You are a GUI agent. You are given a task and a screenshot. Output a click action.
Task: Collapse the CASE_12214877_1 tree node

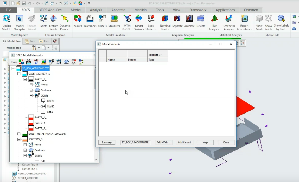(x=19, y=74)
